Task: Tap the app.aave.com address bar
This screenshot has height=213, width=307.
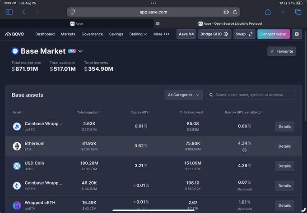Action: pyautogui.click(x=153, y=12)
